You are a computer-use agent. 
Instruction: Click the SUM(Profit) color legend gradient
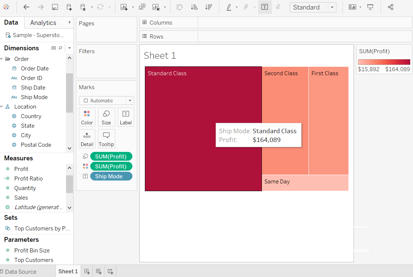(x=384, y=62)
